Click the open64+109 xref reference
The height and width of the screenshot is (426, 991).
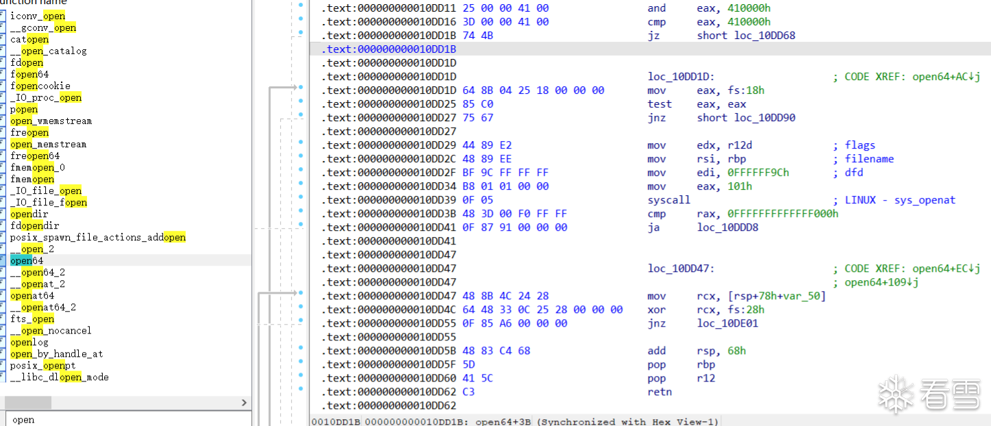tap(881, 282)
